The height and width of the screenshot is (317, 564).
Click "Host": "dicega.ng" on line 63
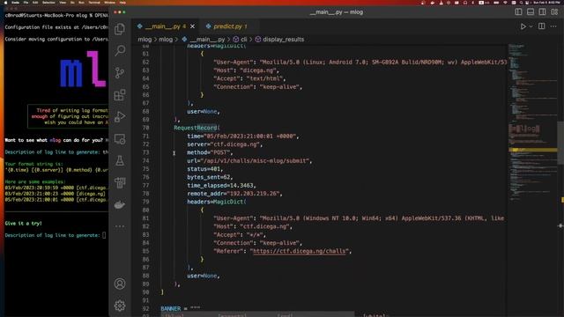pyautogui.click(x=246, y=70)
